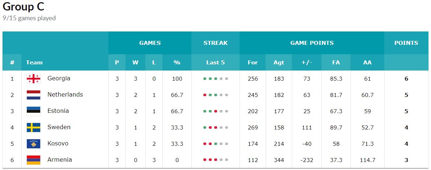431x170 pixels.
Task: Click the Armenia flag icon
Action: [x=34, y=160]
